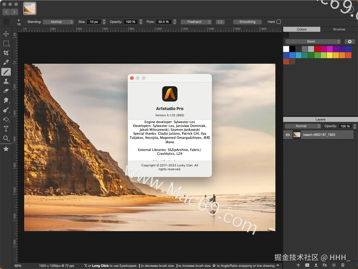358x269 pixels.
Task: Choose the Crop tool
Action: [6, 53]
